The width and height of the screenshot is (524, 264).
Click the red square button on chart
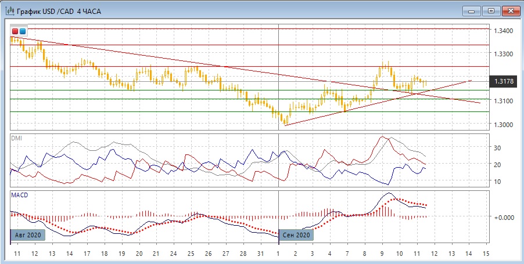click(15, 31)
